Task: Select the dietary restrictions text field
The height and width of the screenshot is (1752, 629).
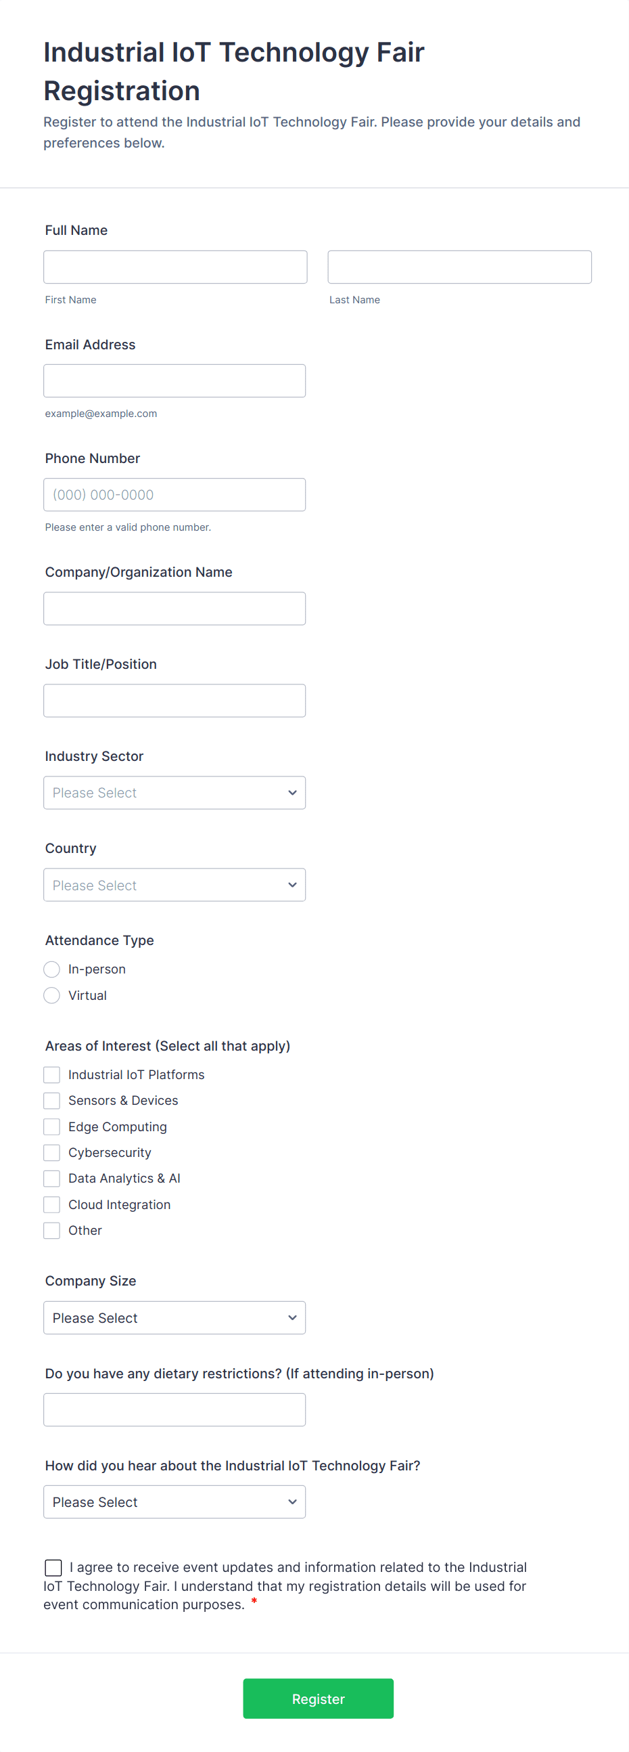Action: (174, 1409)
